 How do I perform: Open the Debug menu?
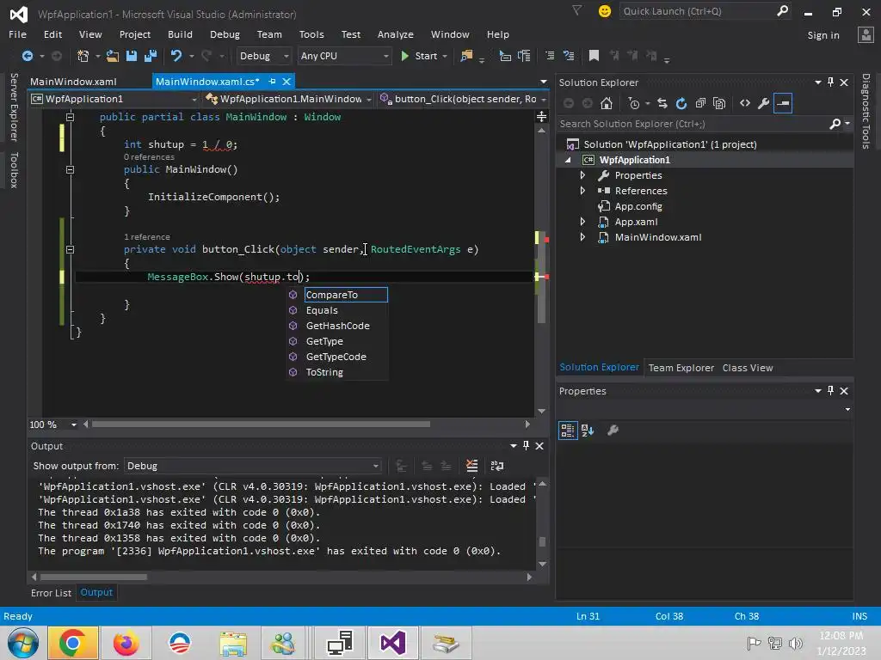click(x=225, y=34)
